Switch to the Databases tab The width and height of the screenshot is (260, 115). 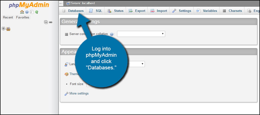click(x=73, y=11)
